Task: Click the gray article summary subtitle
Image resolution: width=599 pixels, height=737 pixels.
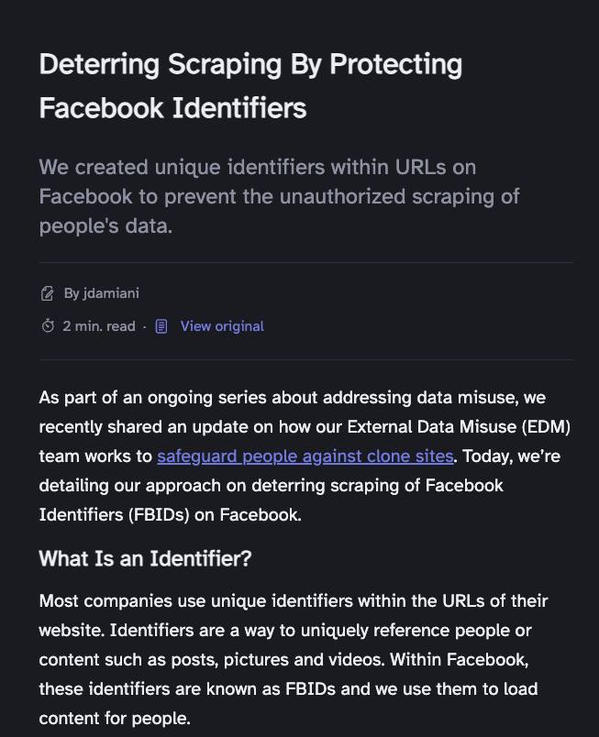Action: tap(279, 196)
